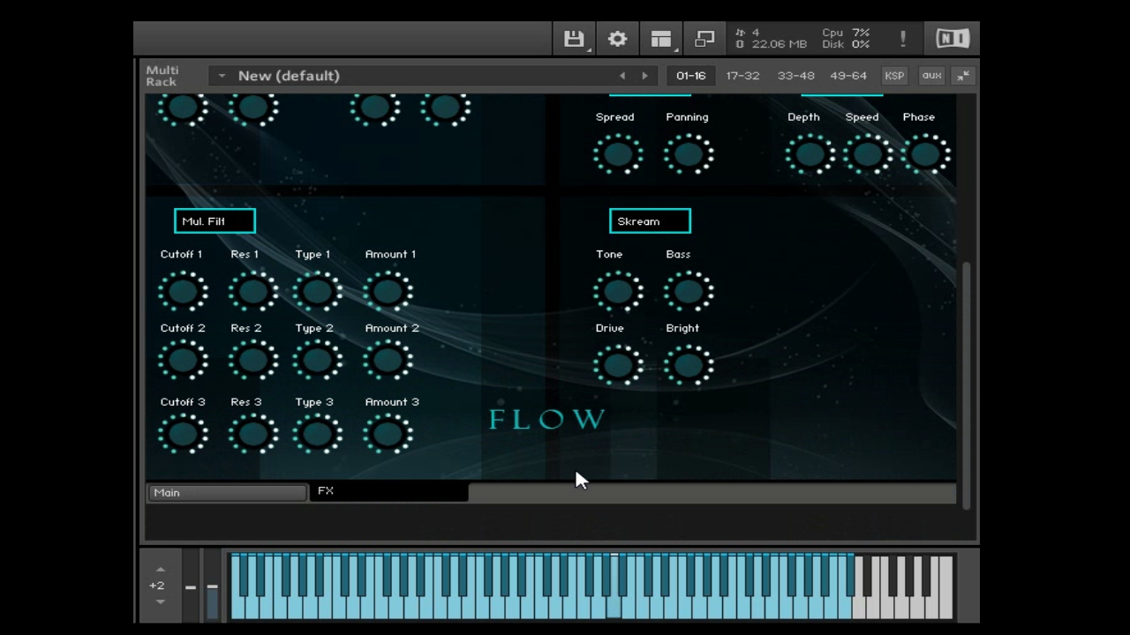Screen dimensions: 1130x635
Task: Click the browser workspace layout icon
Action: pos(659,38)
